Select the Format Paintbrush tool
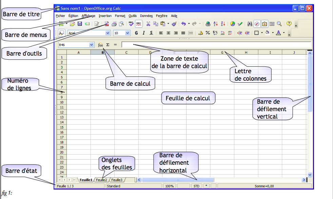The image size is (333, 199). (174, 24)
